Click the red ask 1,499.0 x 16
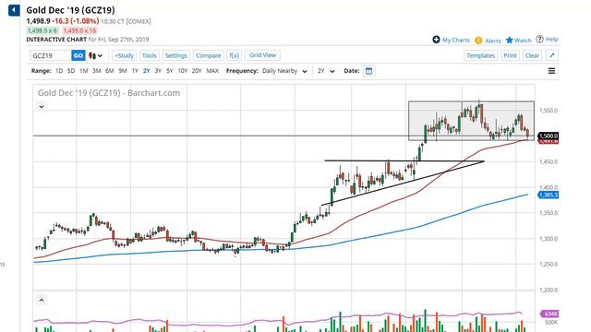591x332 pixels. pyautogui.click(x=79, y=30)
